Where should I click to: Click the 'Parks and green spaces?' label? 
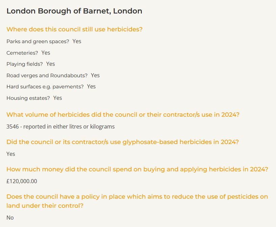pos(38,41)
